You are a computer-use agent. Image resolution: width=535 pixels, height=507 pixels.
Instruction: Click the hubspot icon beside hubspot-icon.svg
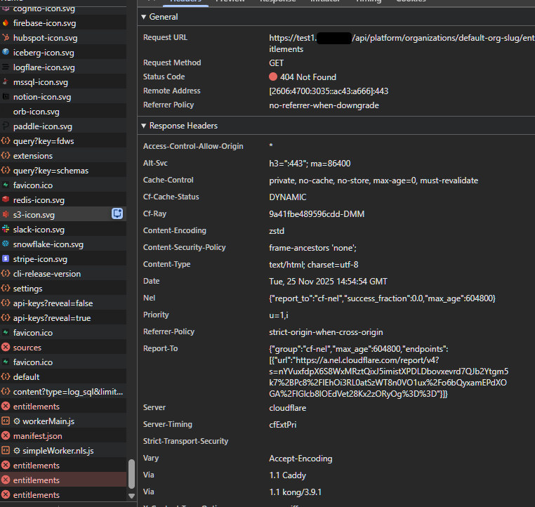(x=6, y=37)
